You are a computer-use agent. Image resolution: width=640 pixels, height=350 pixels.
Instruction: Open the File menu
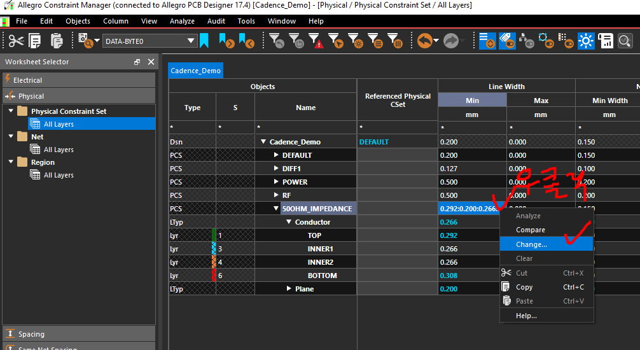point(22,21)
